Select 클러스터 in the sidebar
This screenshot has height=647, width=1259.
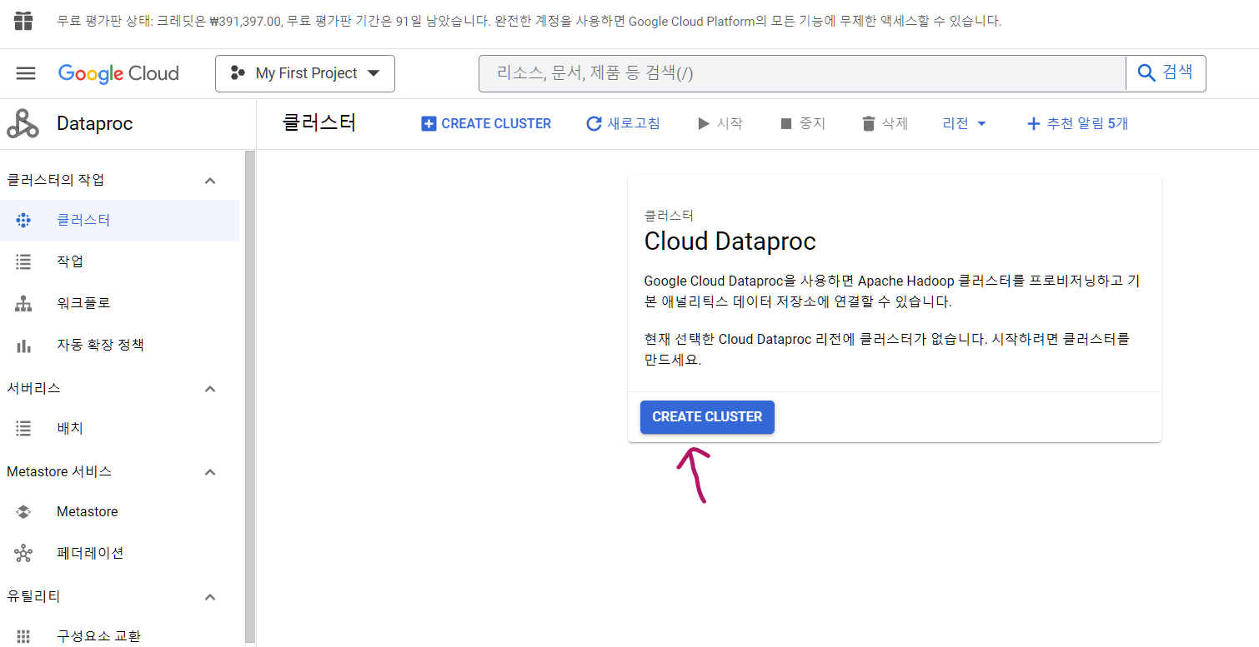click(x=120, y=221)
